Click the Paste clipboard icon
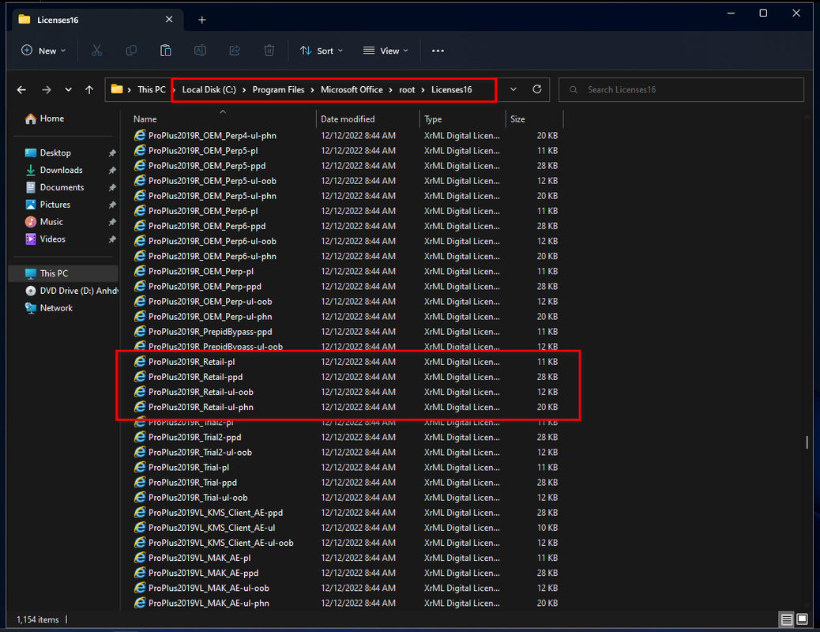Screen dimensions: 820x632 tap(165, 51)
